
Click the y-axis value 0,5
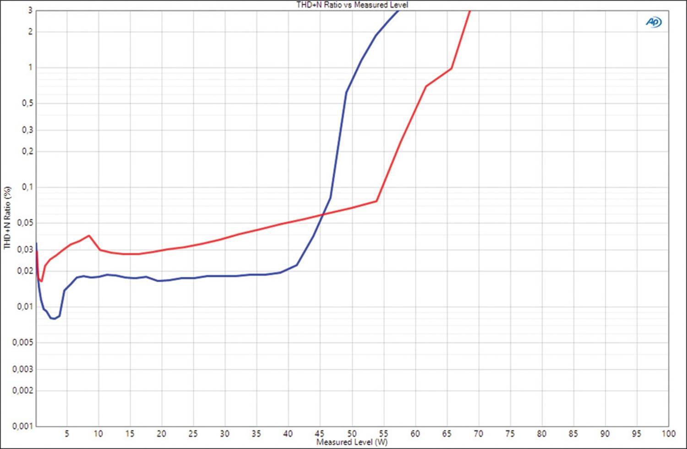pyautogui.click(x=27, y=104)
